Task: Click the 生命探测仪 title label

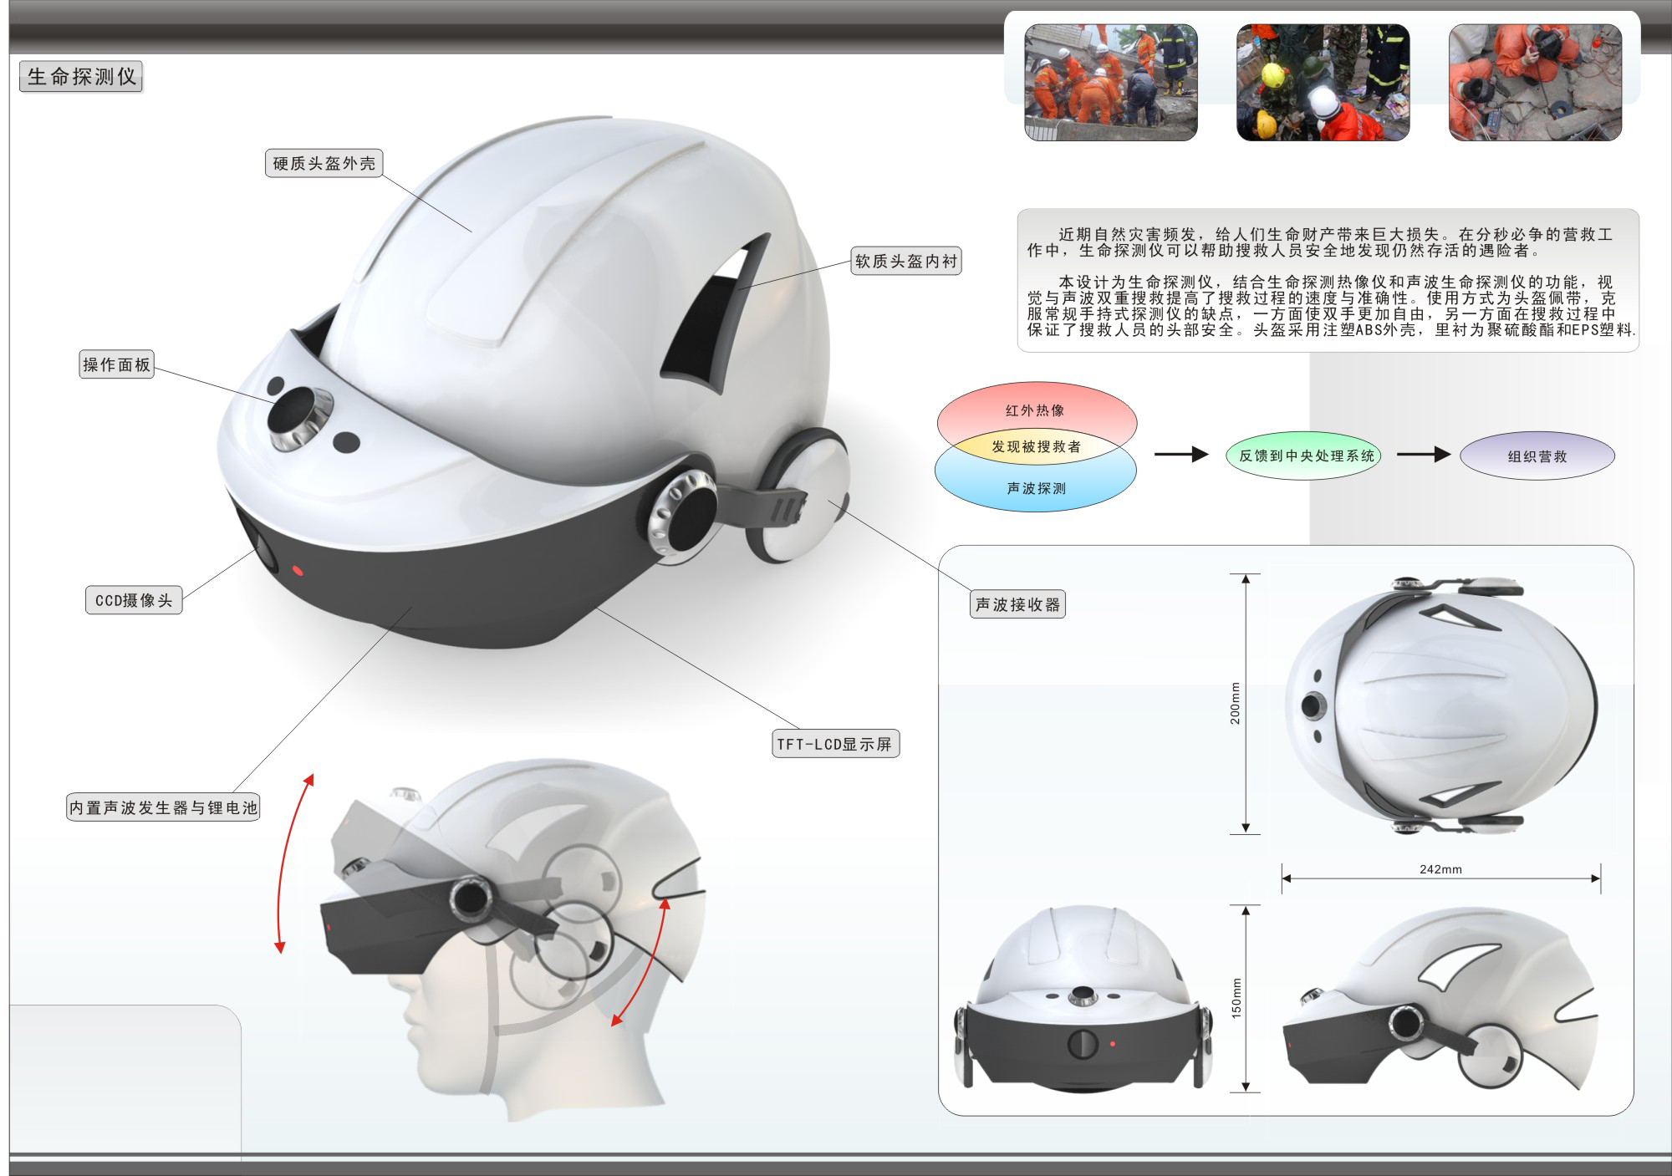Action: (x=81, y=77)
